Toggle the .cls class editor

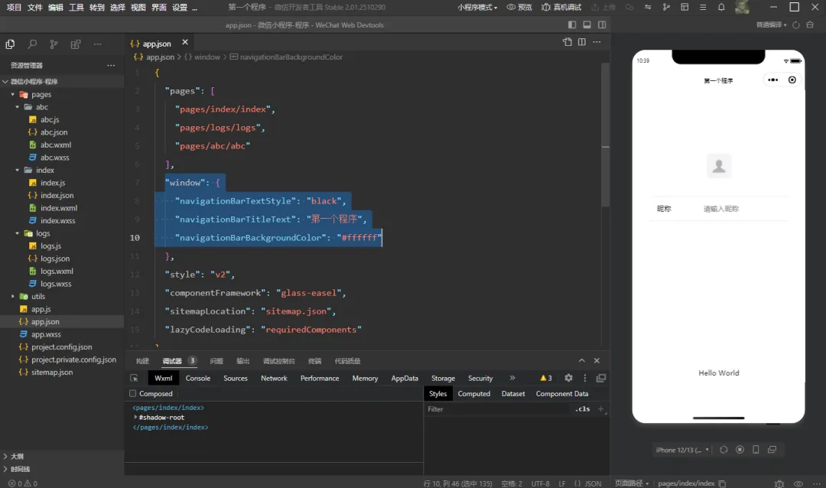pyautogui.click(x=582, y=409)
